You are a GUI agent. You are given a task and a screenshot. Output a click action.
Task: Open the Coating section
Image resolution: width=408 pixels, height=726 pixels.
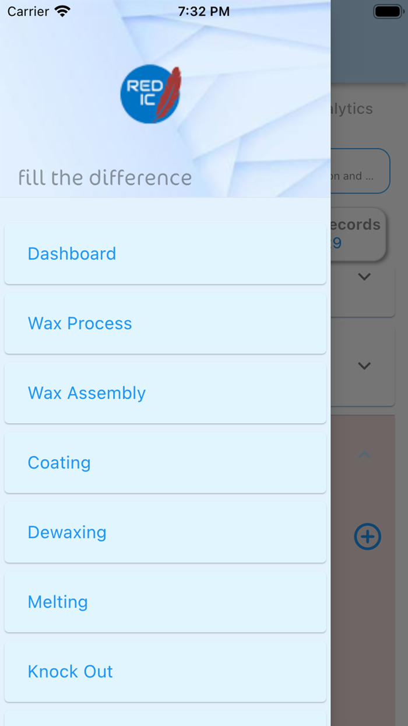click(165, 463)
